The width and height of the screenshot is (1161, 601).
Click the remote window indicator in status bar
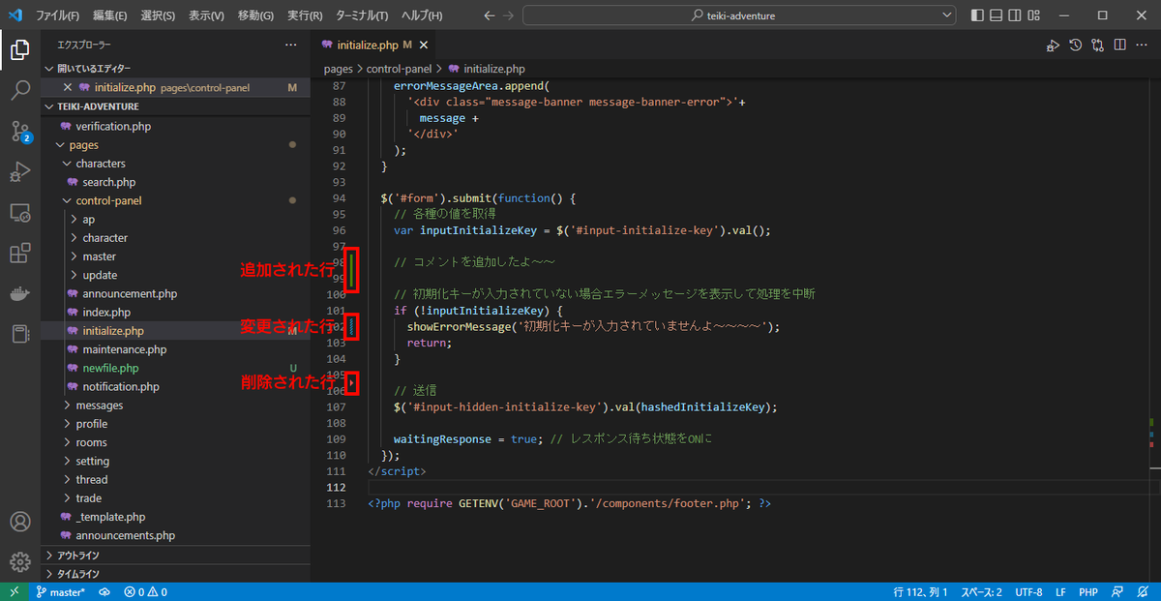tap(14, 591)
